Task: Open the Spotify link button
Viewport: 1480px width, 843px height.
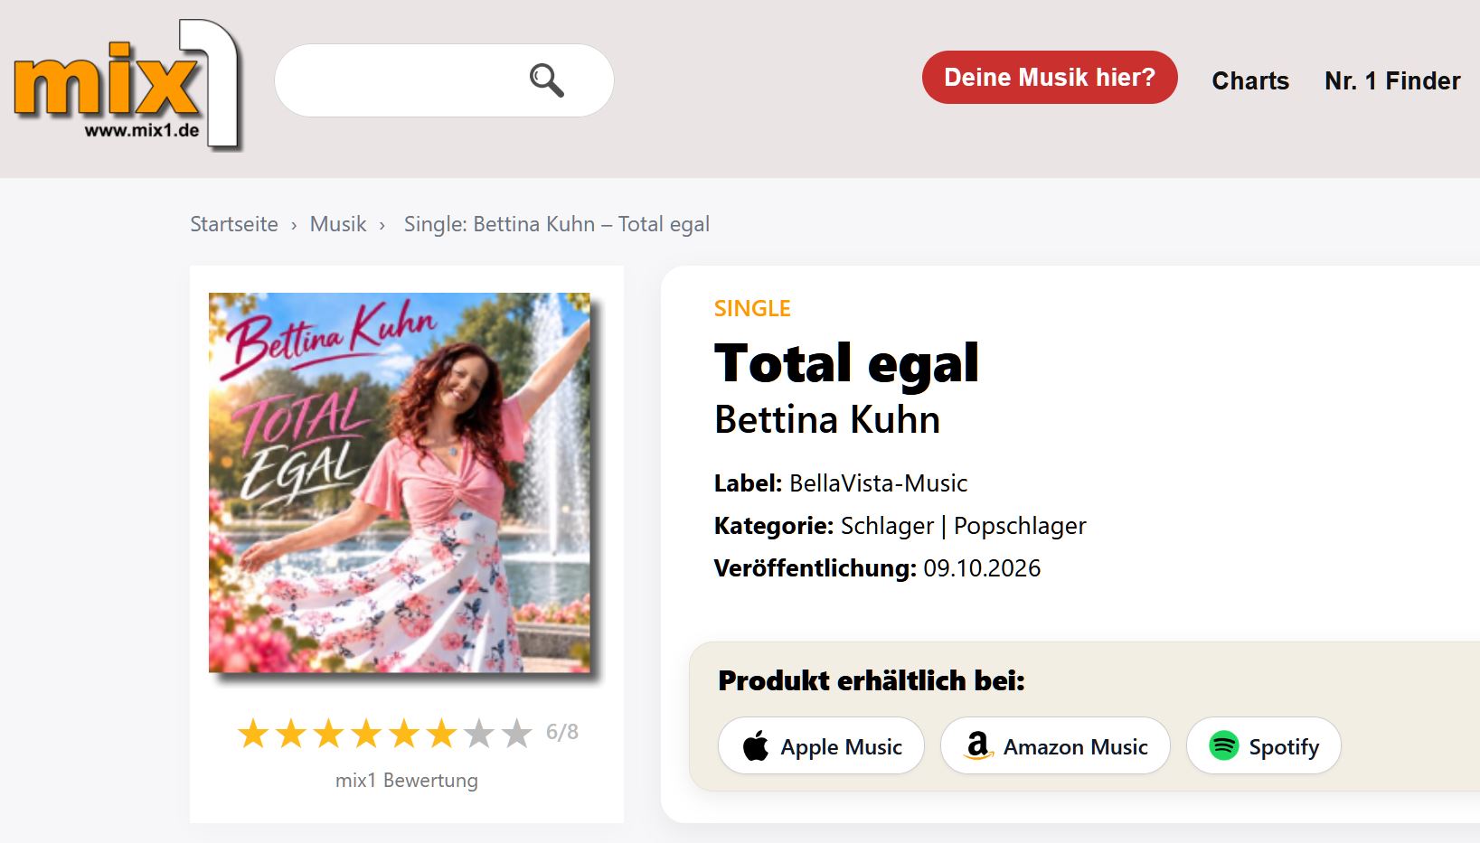Action: [x=1263, y=746]
